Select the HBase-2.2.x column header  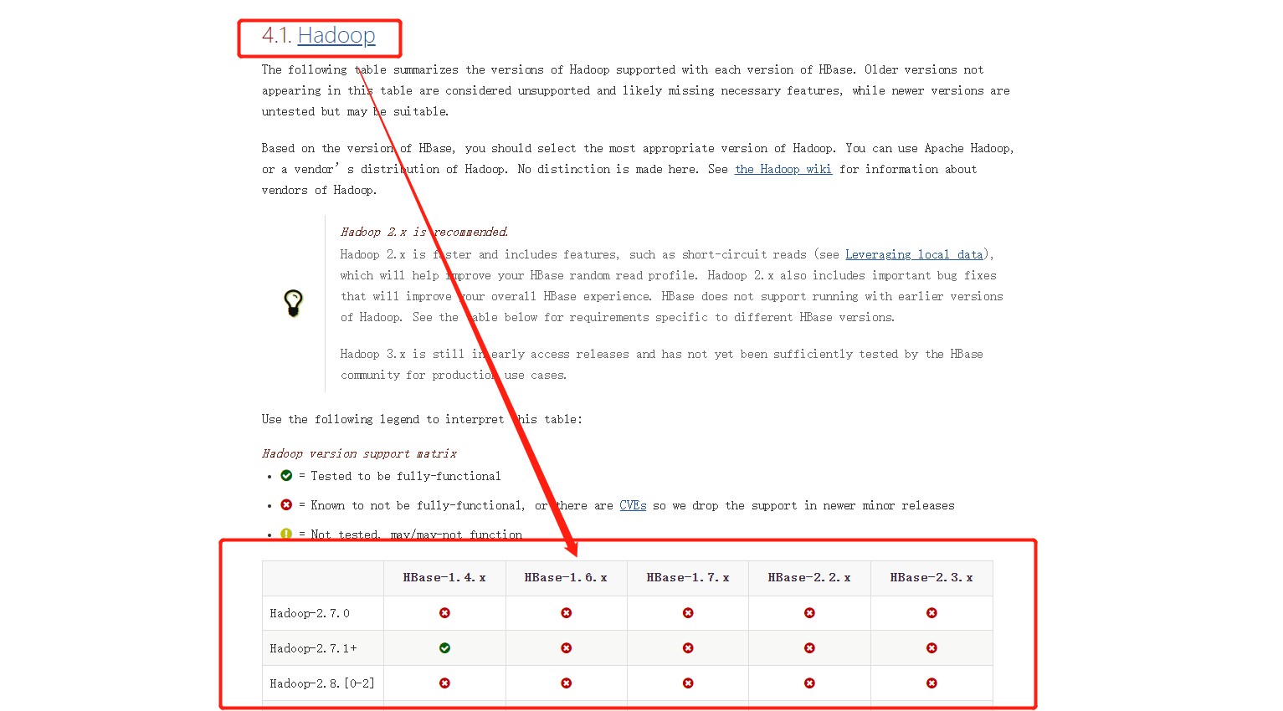(809, 578)
